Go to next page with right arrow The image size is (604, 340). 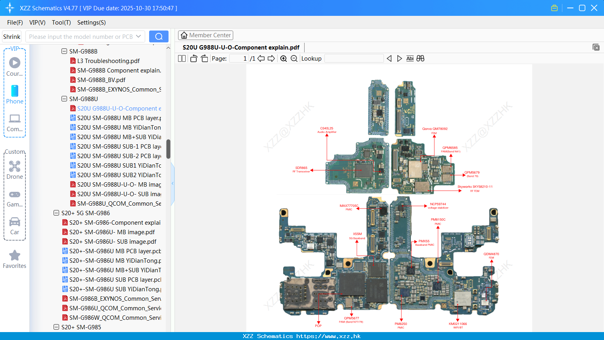point(271,59)
